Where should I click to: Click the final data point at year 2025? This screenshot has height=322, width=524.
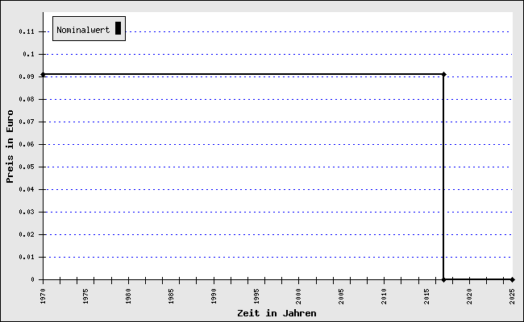click(513, 279)
